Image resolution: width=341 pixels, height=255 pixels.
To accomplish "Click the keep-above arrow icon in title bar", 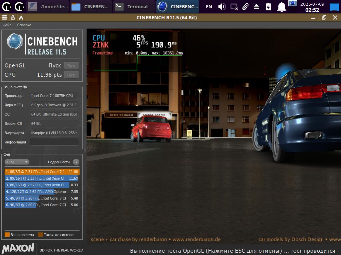I will click(x=21, y=18).
